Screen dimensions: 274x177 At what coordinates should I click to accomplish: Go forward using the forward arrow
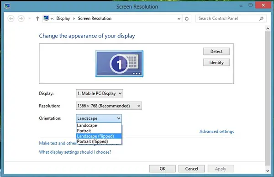21,18
